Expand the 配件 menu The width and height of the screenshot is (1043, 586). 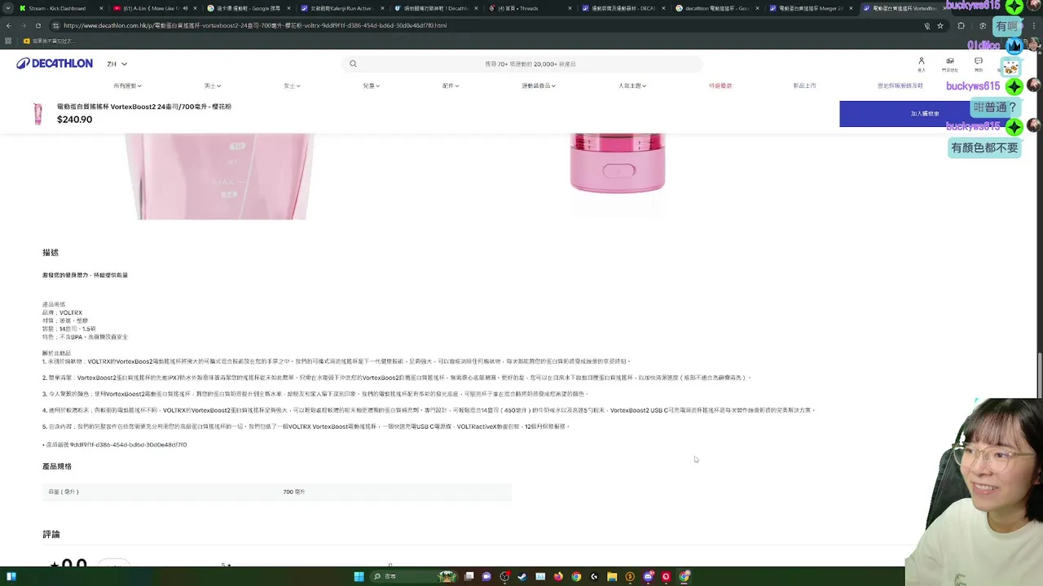coord(450,85)
